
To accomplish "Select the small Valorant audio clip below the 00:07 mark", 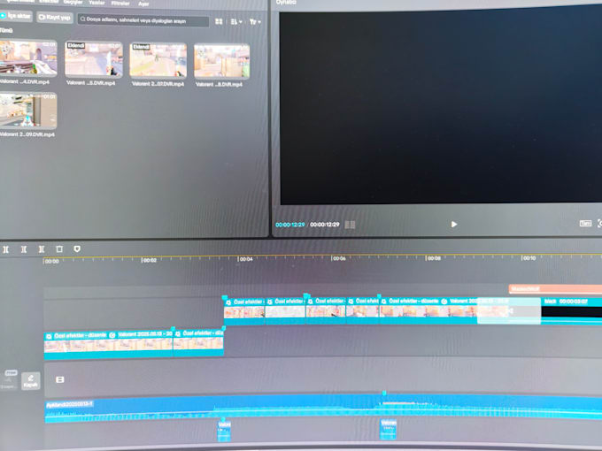I will (x=388, y=429).
